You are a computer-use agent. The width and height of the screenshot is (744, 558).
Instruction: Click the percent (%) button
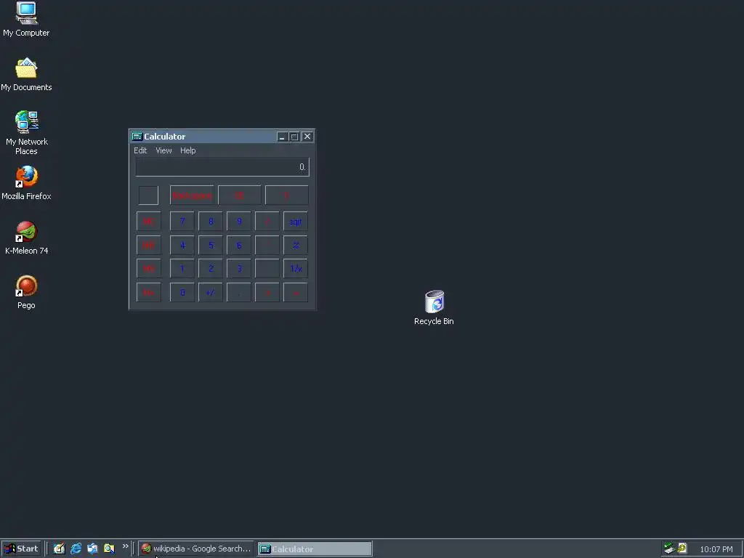tap(296, 245)
